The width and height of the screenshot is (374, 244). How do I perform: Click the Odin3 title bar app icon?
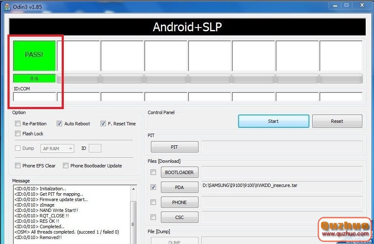pos(7,7)
